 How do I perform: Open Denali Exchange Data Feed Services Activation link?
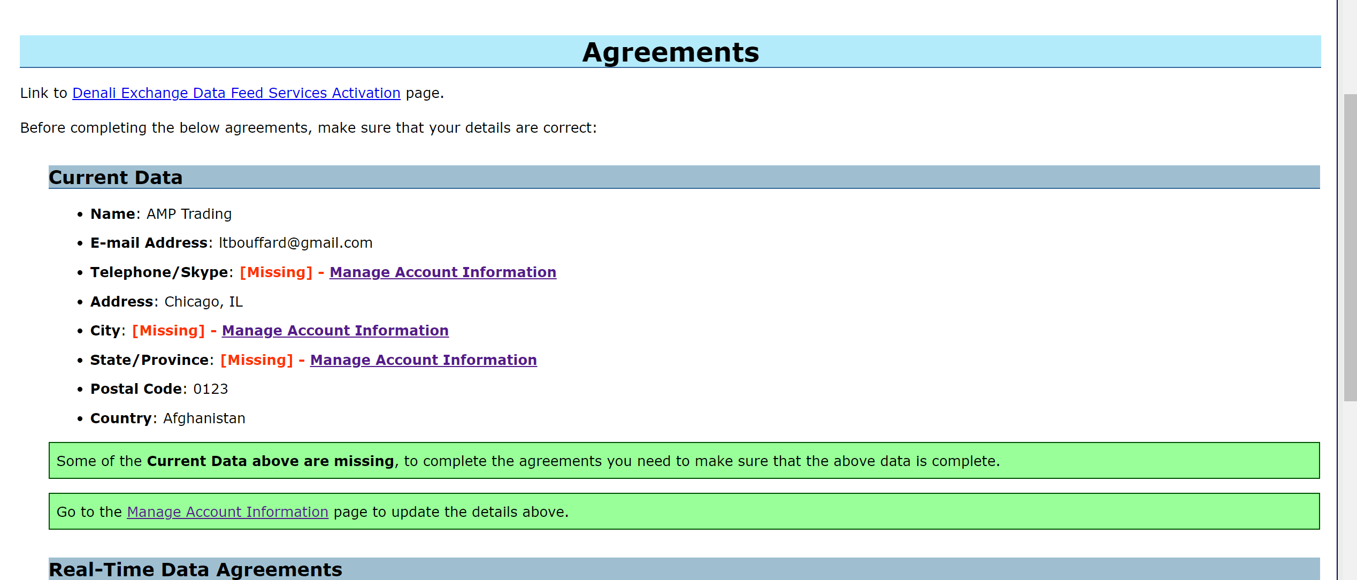pyautogui.click(x=236, y=93)
